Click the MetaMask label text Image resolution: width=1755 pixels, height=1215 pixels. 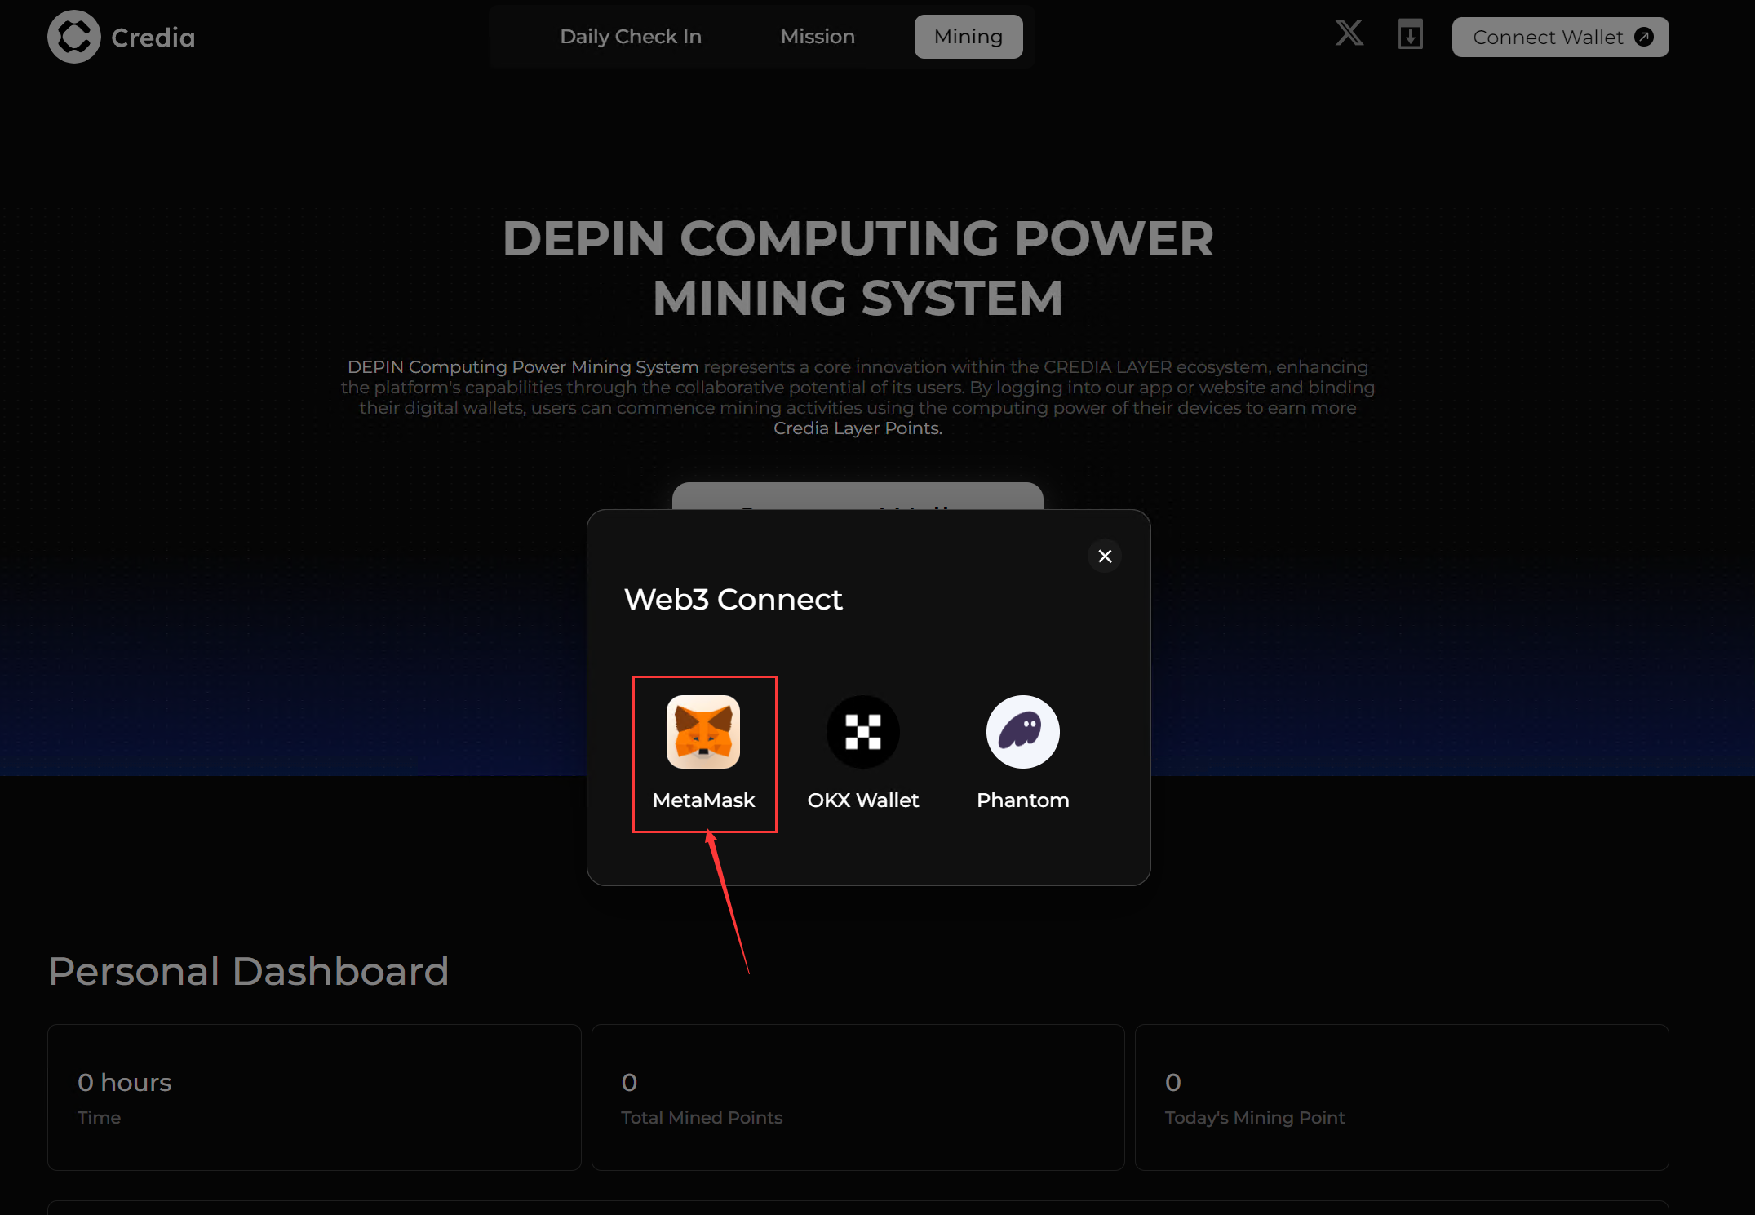pyautogui.click(x=703, y=800)
